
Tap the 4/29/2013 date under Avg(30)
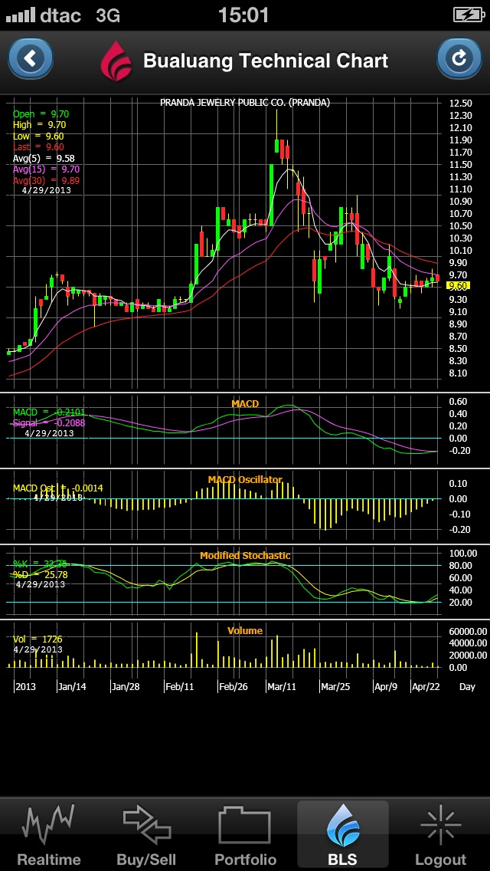(x=46, y=190)
